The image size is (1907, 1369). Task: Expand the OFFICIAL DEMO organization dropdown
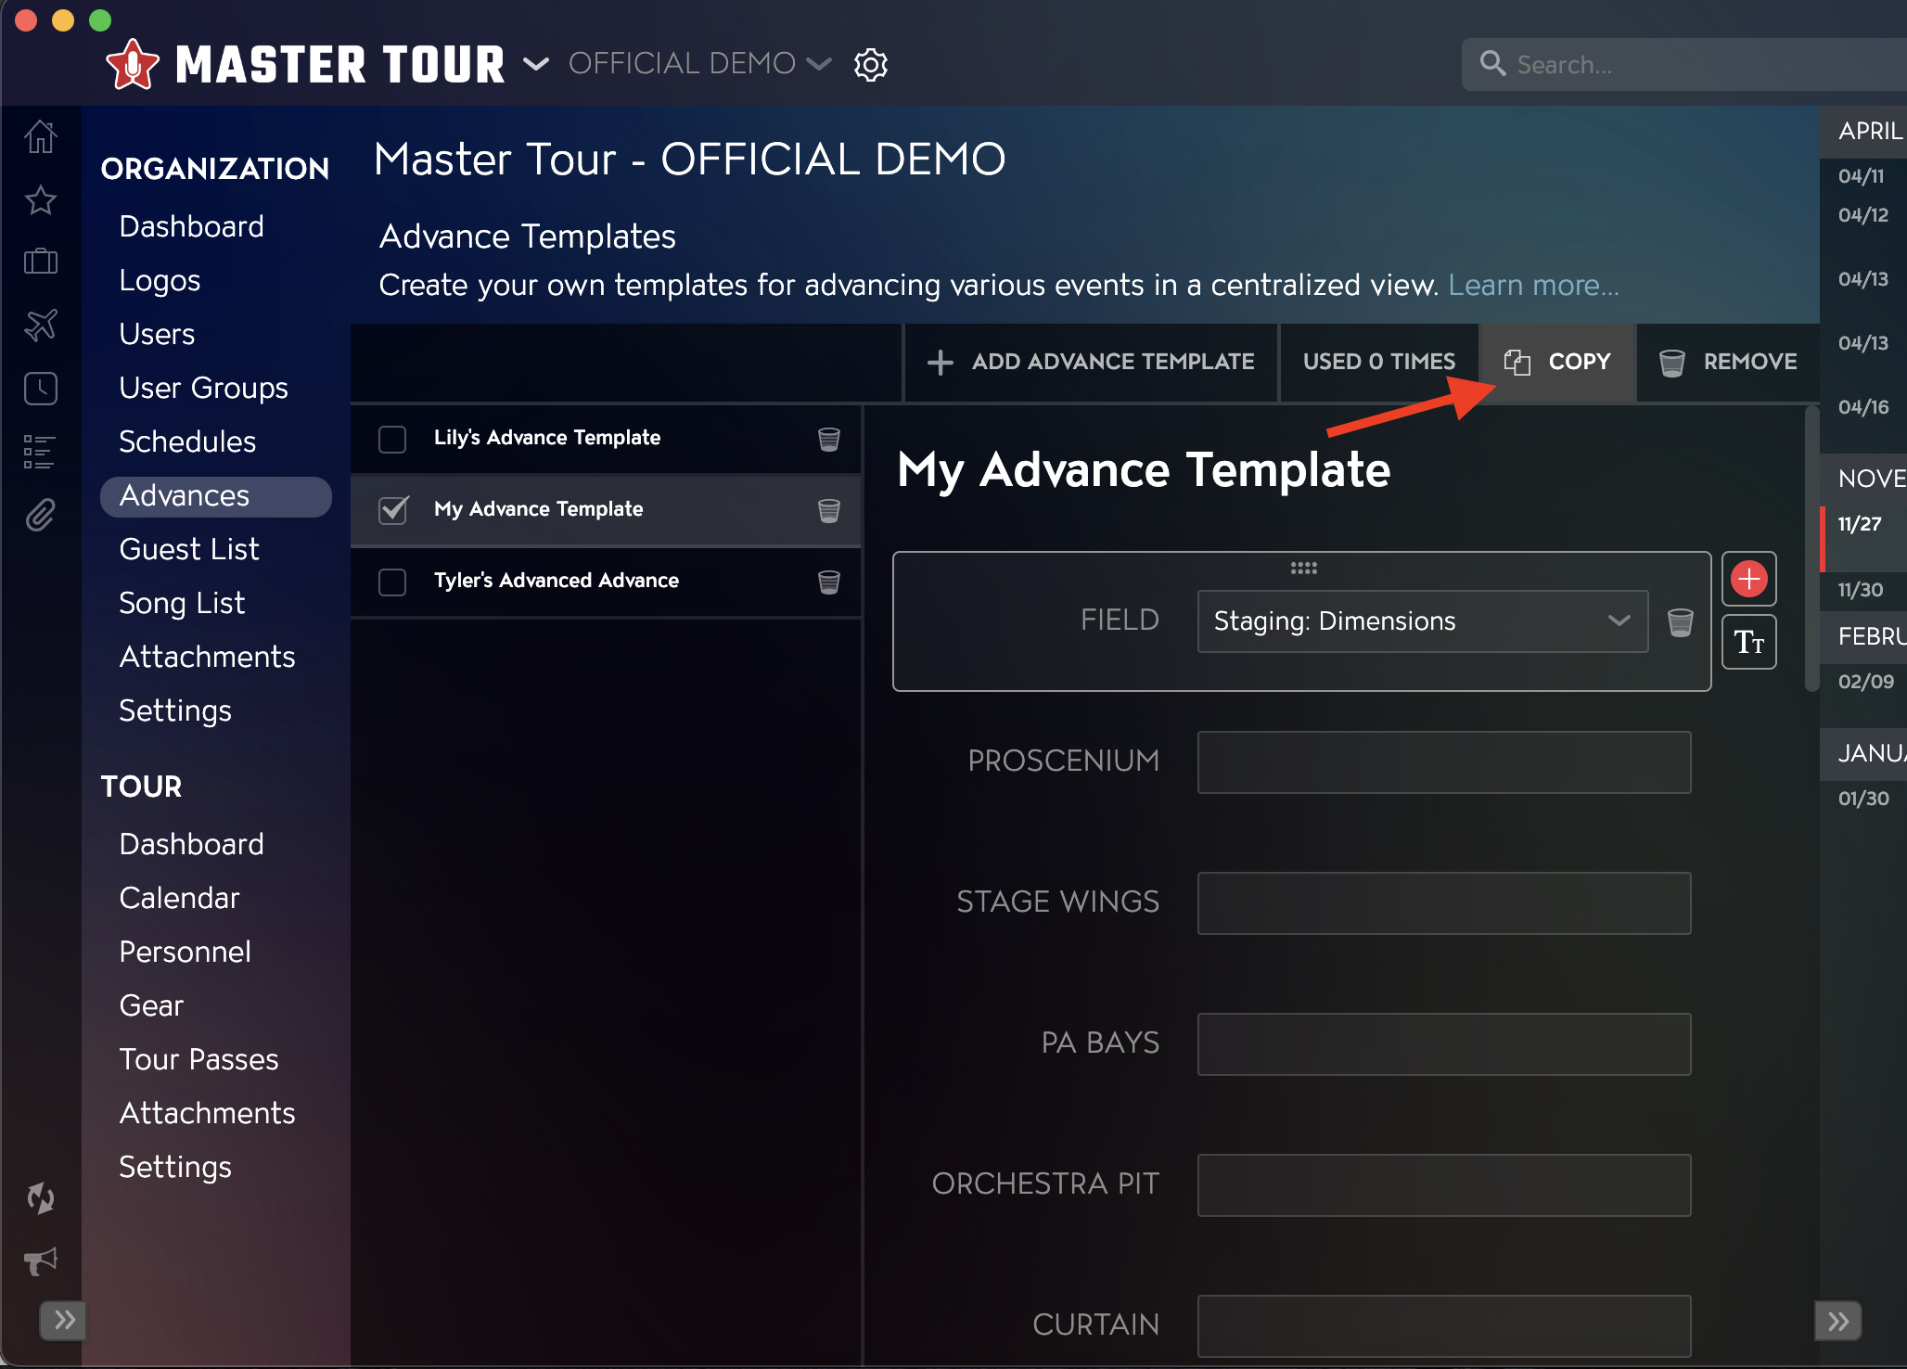820,64
